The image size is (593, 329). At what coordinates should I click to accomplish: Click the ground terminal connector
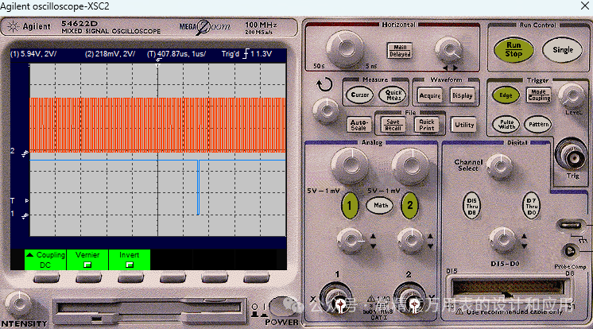[x=570, y=226]
